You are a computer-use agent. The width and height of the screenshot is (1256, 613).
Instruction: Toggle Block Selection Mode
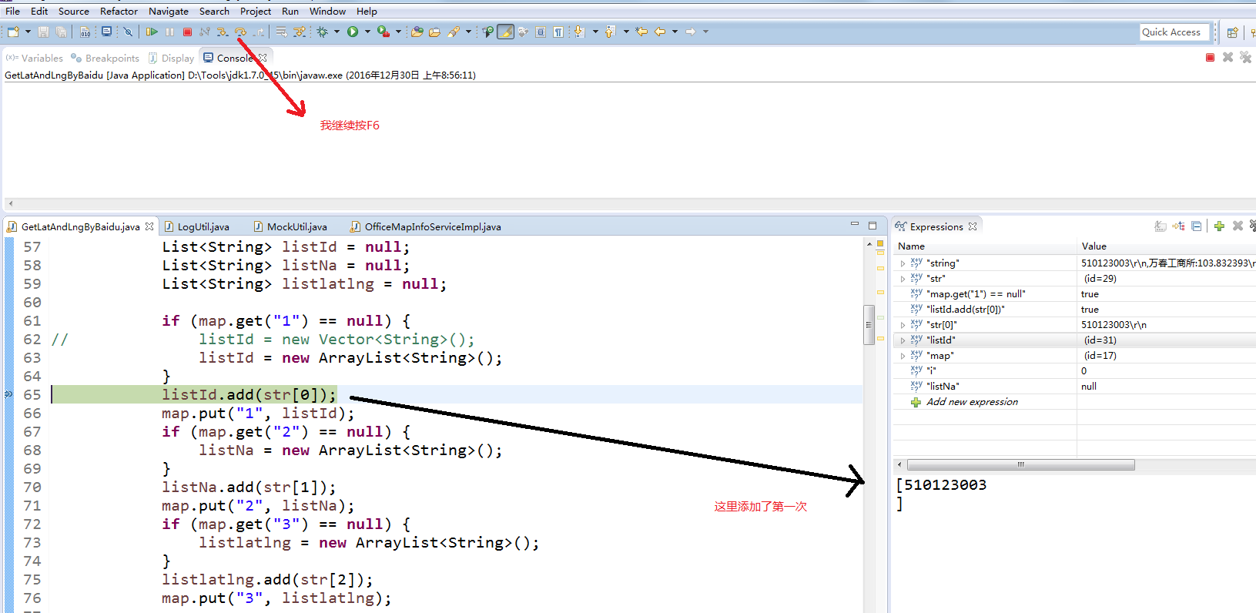[541, 32]
